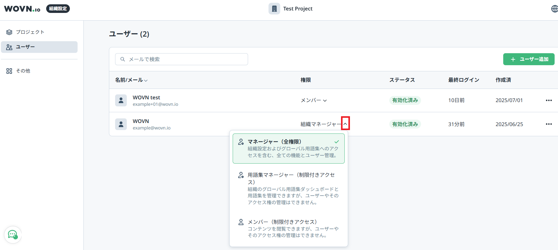558x250 pixels.
Task: Focus the メールで検索 search field
Action: click(182, 59)
